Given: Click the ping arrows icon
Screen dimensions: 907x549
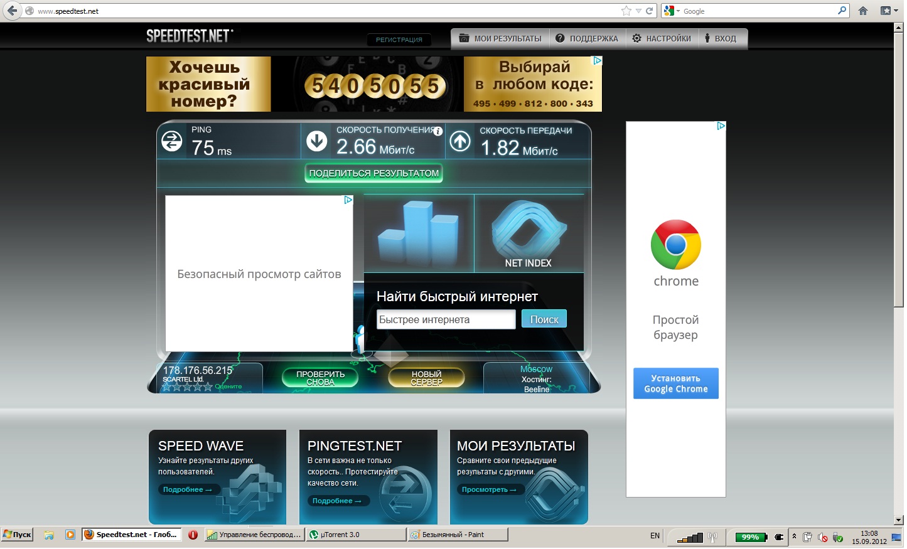Looking at the screenshot, I should tap(171, 141).
